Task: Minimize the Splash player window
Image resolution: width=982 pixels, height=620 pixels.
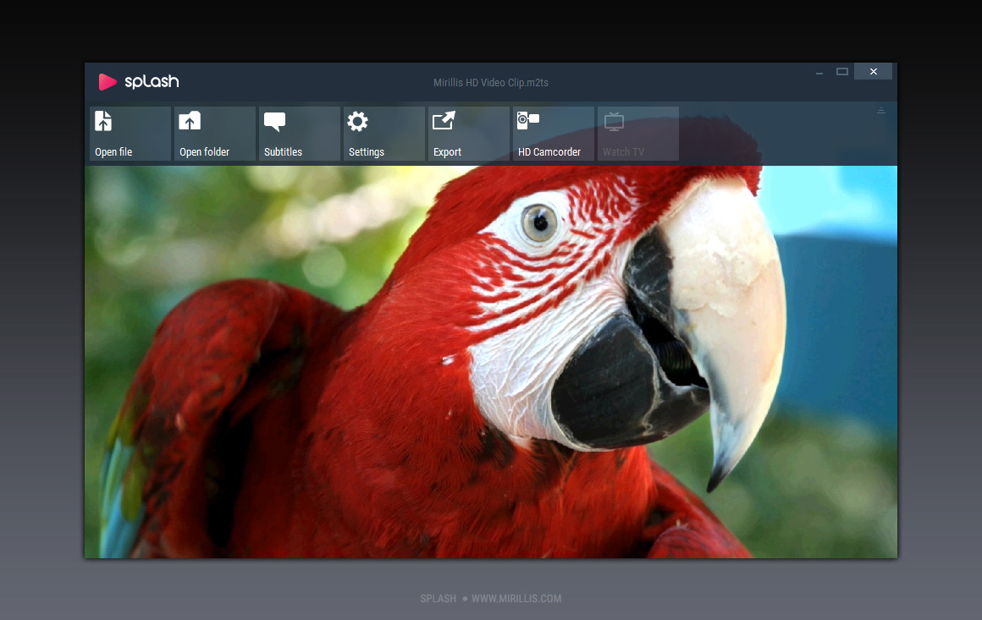Action: 819,73
